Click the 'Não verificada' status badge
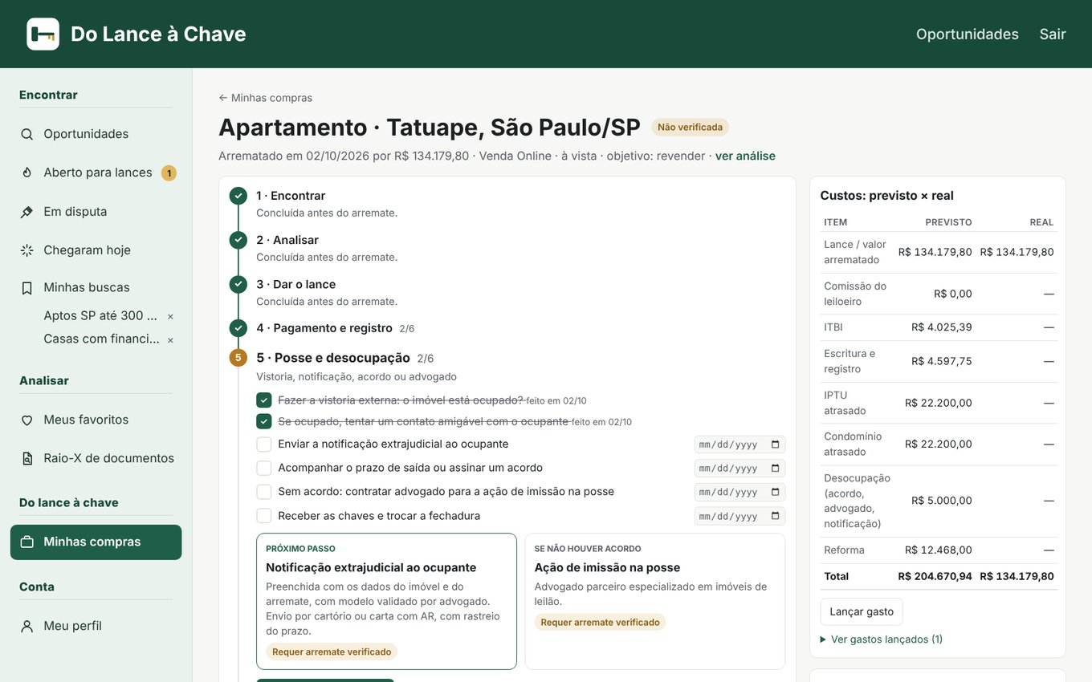The image size is (1092, 682). tap(690, 127)
